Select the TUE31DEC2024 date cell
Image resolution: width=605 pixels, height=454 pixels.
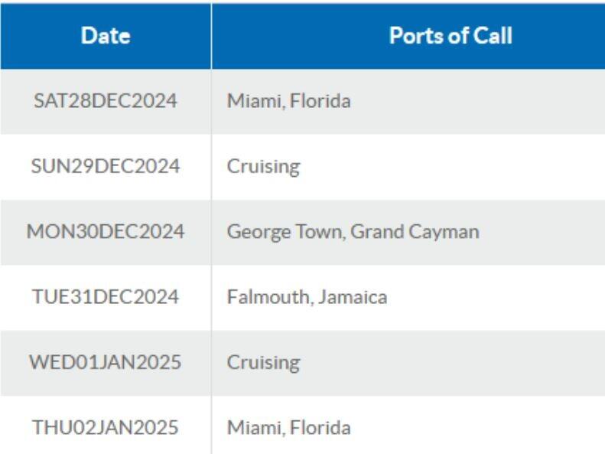click(x=106, y=297)
